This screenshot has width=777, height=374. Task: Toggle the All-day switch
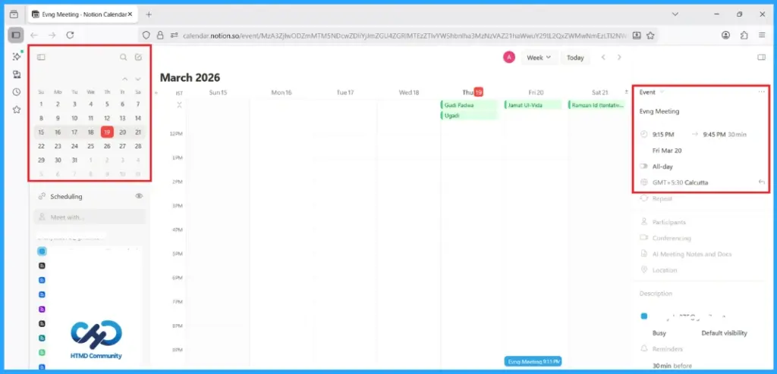644,167
